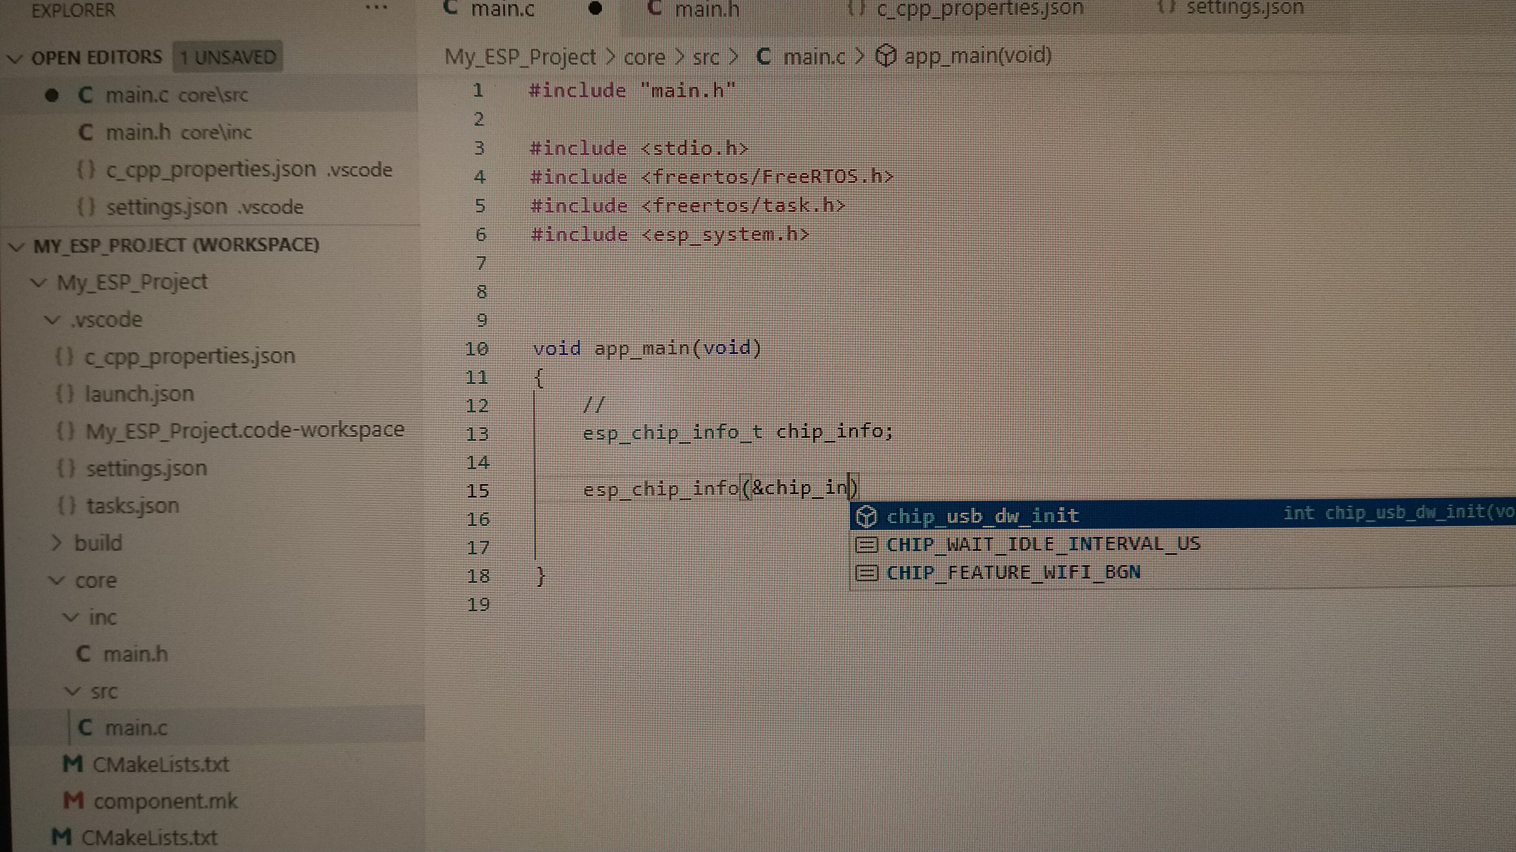
Task: Open launch.json in the .vscode folder
Action: pyautogui.click(x=139, y=393)
